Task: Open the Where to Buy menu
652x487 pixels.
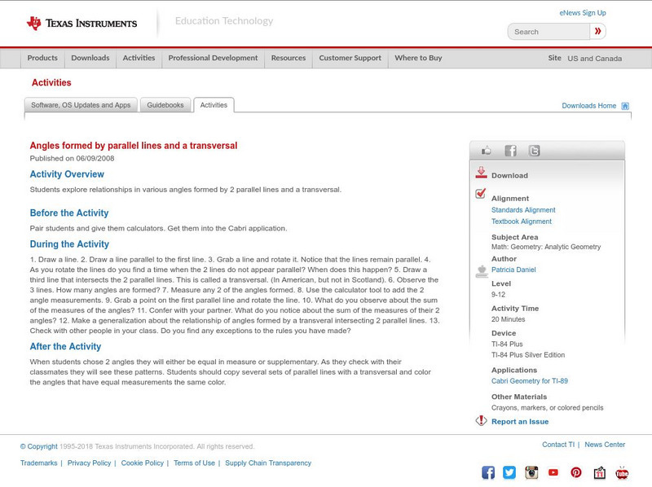Action: click(x=418, y=58)
